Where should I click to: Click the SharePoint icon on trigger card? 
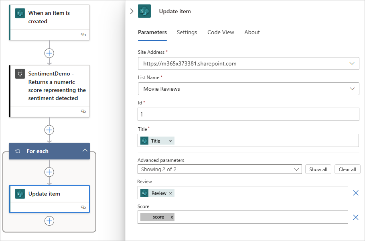click(x=20, y=13)
